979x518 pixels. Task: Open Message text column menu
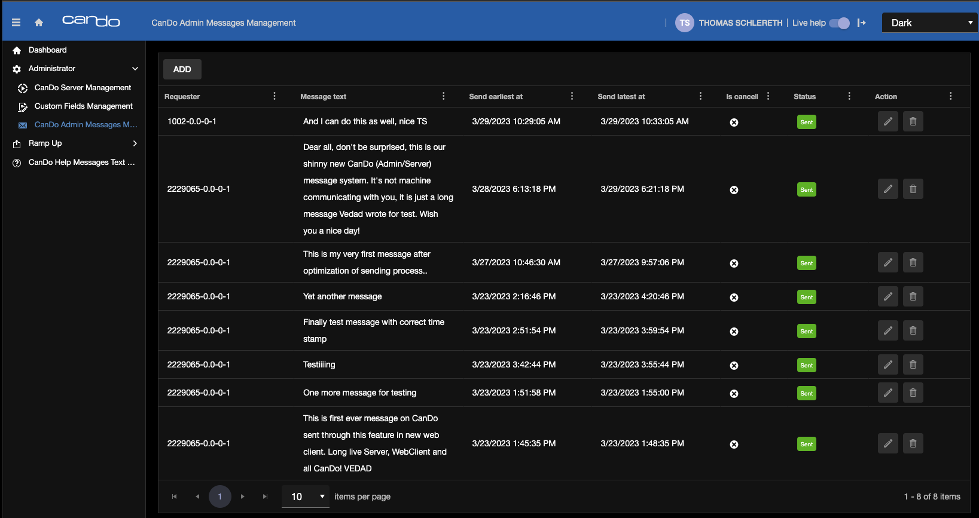coord(443,96)
